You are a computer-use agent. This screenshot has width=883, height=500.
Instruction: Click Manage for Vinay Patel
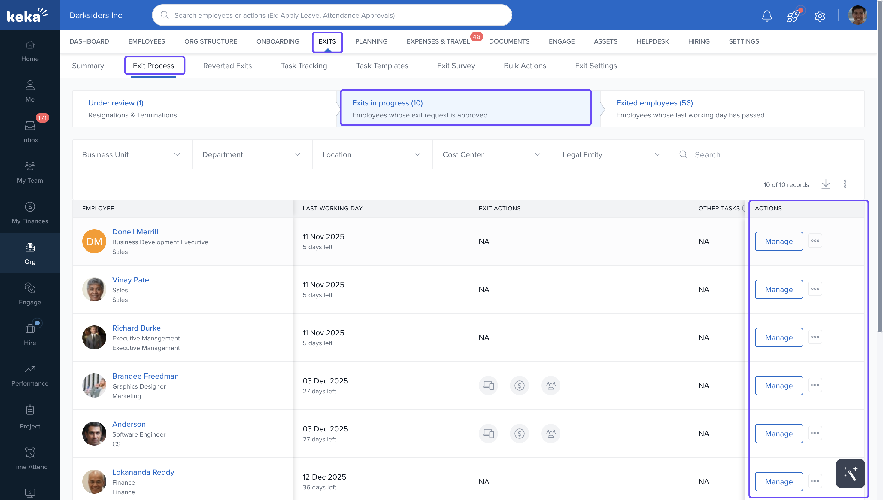click(x=779, y=289)
